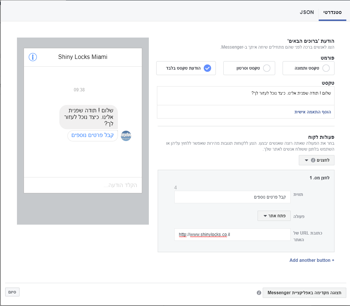Click the Shiny Locks profile avatar in preview

pos(126,136)
